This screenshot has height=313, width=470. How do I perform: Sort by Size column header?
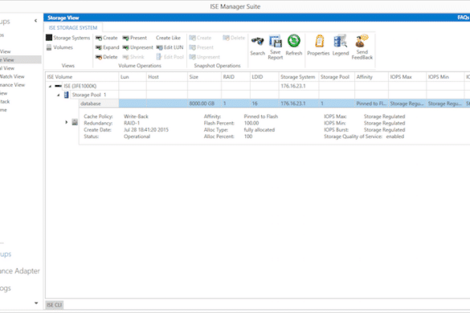(x=204, y=77)
